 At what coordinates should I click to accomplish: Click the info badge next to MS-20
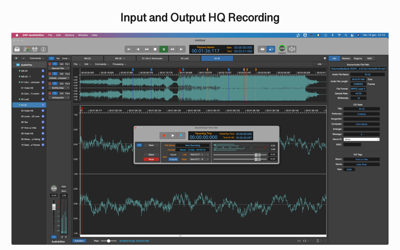pos(43,71)
